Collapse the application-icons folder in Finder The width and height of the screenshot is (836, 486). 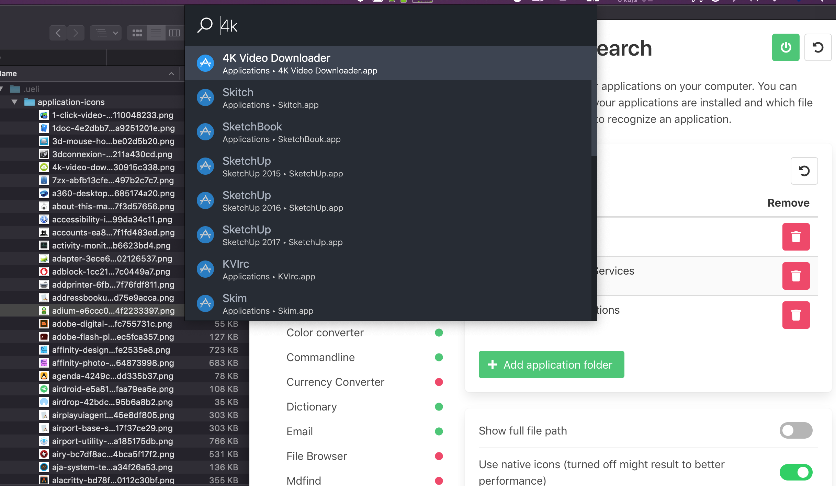tap(14, 102)
